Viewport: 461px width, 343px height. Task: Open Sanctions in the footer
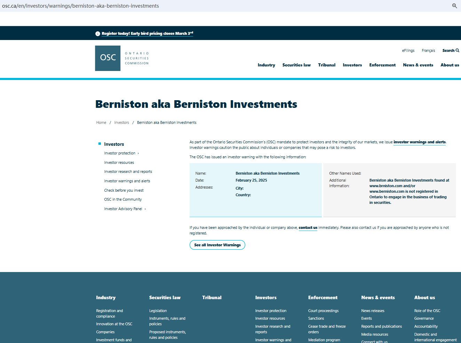tap(316, 318)
